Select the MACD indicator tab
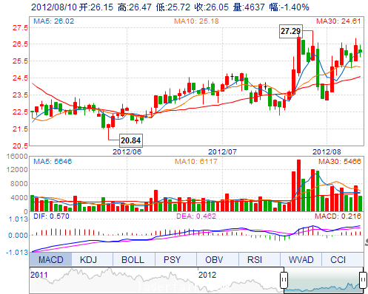The image size is (368, 294). [x=50, y=259]
